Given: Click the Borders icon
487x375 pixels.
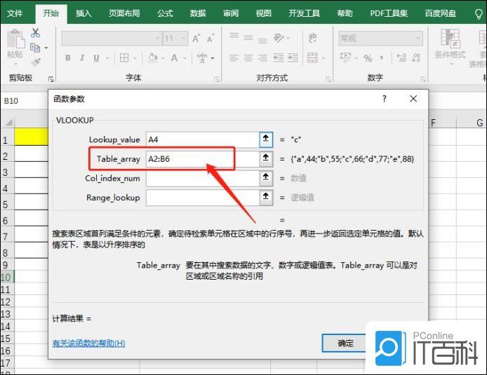Looking at the screenshot, I should click(x=124, y=58).
